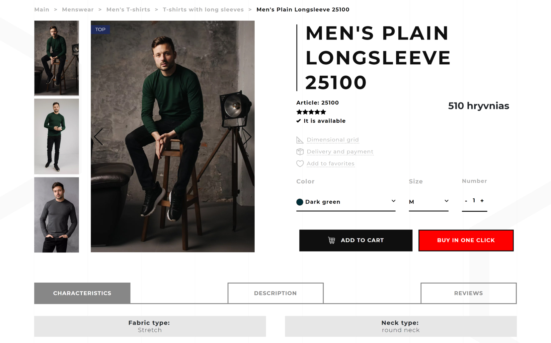
Task: Decrease quantity with the minus button
Action: (466, 201)
